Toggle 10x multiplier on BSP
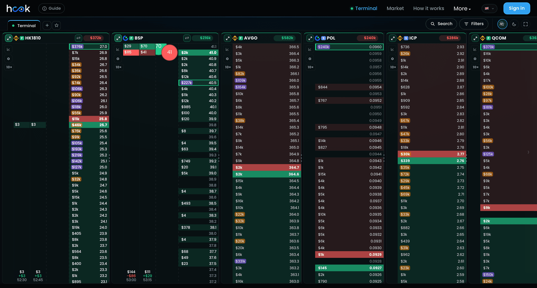Viewport: 537px width, 288px height. point(118,67)
